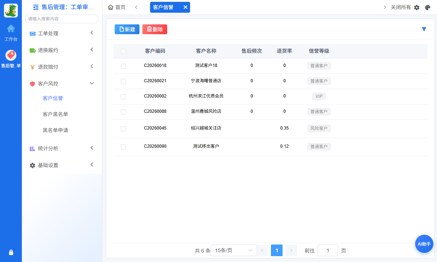The image size is (437, 262).
Task: Switch to the 首页 tab
Action: (117, 7)
